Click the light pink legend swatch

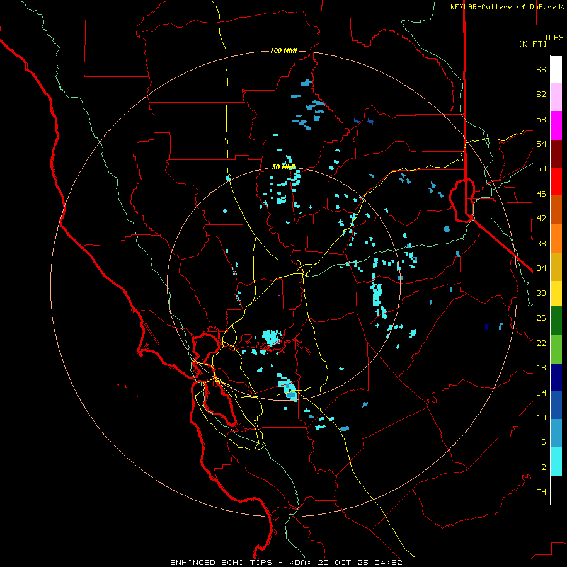coord(556,97)
